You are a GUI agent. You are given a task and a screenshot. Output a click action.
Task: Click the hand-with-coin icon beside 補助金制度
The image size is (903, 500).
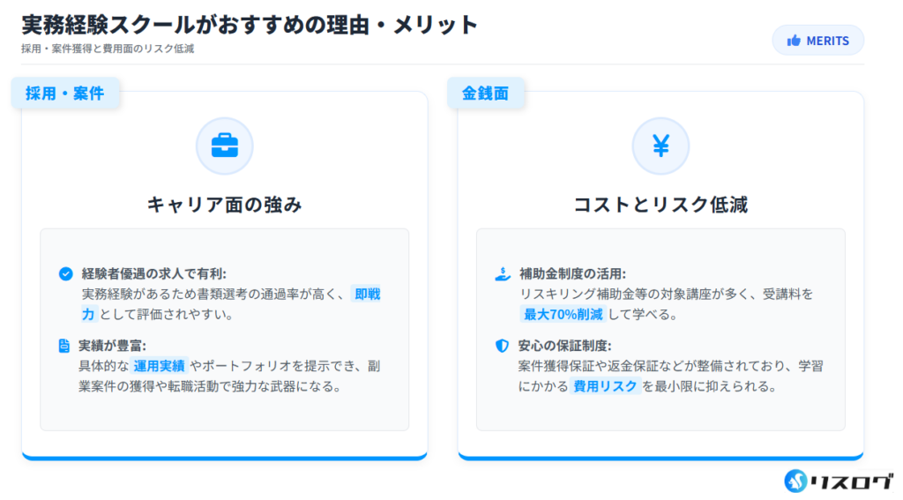[x=503, y=273]
